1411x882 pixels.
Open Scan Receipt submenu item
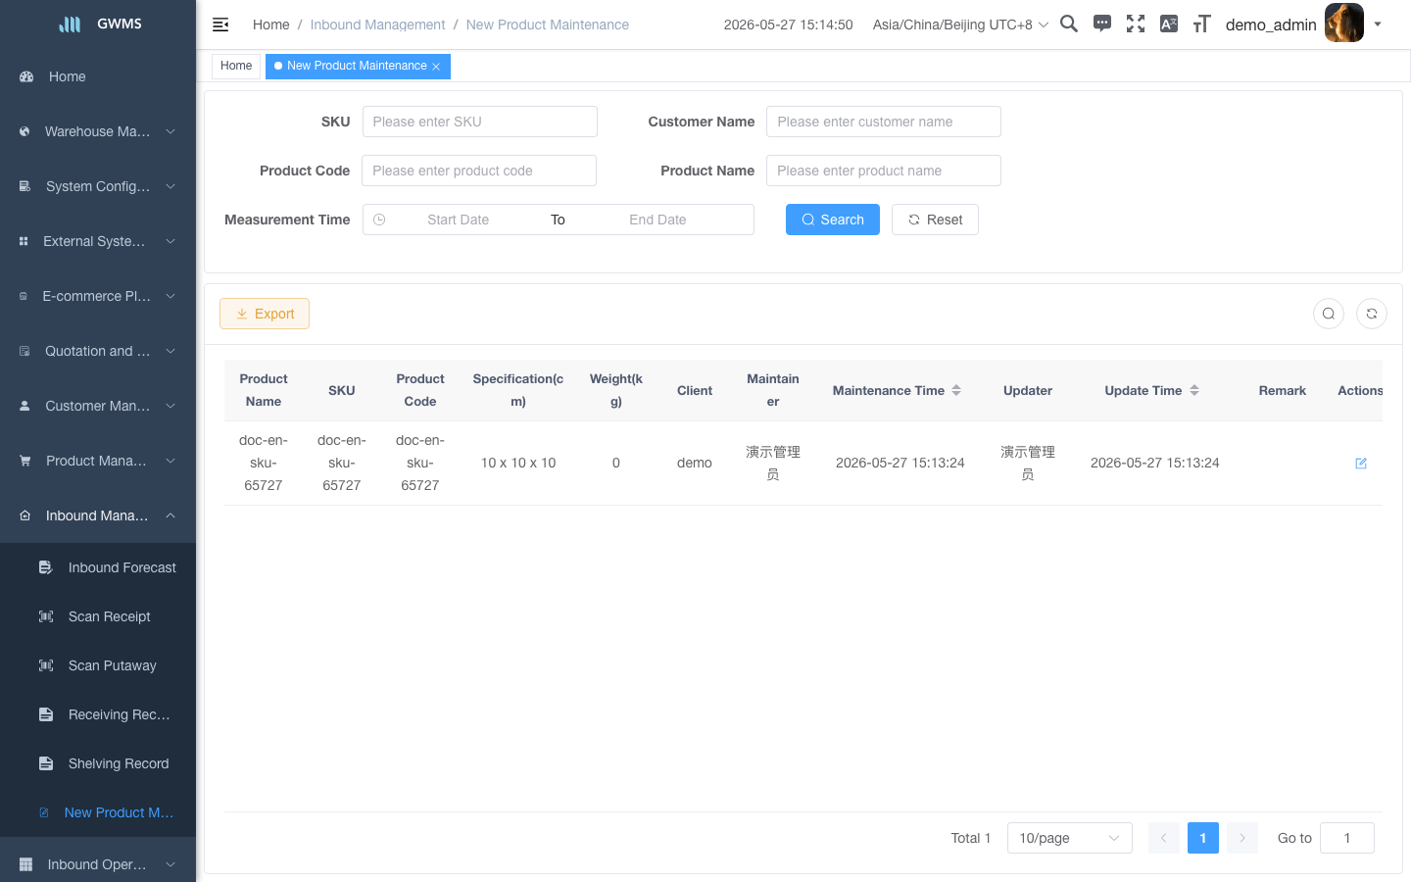pos(98,616)
